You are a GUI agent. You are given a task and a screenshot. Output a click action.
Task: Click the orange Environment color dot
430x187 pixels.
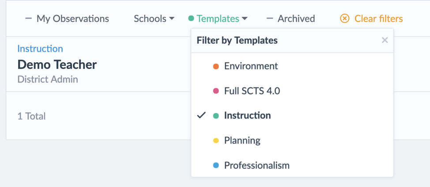(x=216, y=67)
